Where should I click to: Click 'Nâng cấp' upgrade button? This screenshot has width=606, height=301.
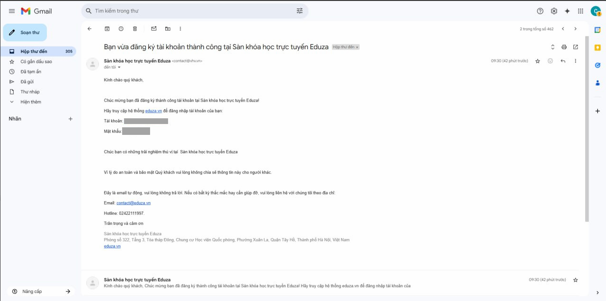(40, 292)
